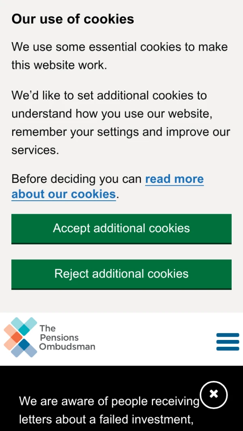The width and height of the screenshot is (243, 431).
Task: Click the failed investment letters alert text
Action: click(x=106, y=419)
